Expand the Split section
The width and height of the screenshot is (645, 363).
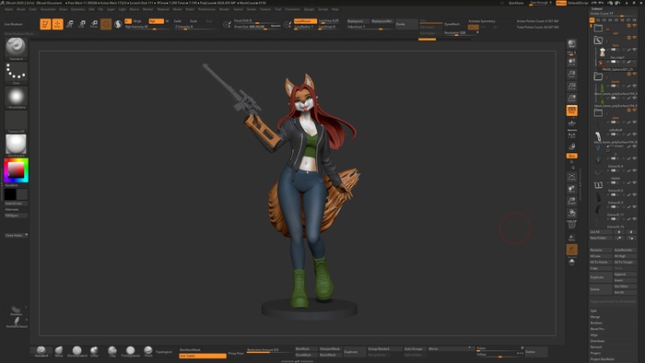pos(593,310)
